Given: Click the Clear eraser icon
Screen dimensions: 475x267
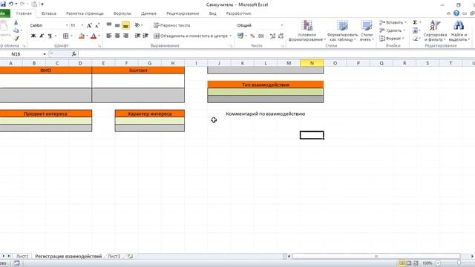Looking at the screenshot, I should (x=415, y=39).
